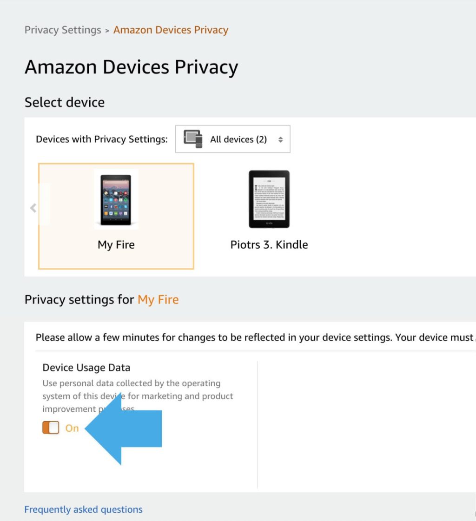Click the orange My Fire text in the heading

(x=158, y=299)
